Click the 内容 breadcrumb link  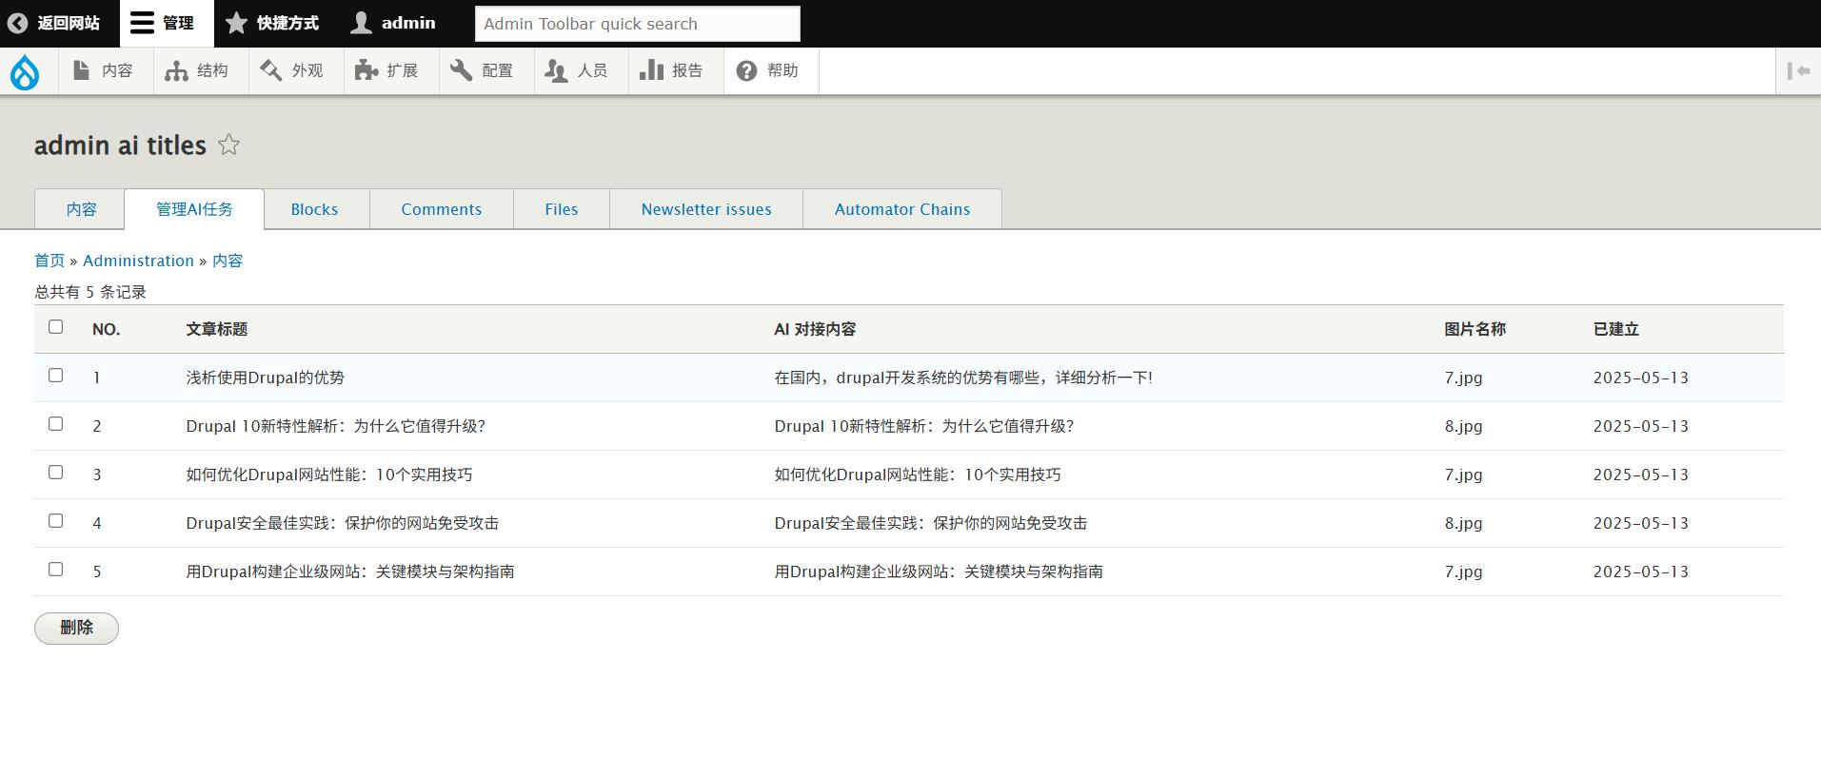(228, 261)
